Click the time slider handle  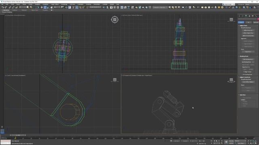point(18,135)
